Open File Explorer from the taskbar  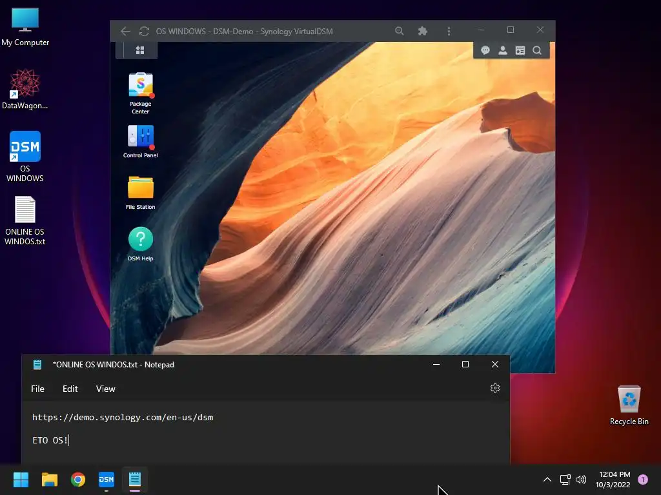click(x=49, y=480)
